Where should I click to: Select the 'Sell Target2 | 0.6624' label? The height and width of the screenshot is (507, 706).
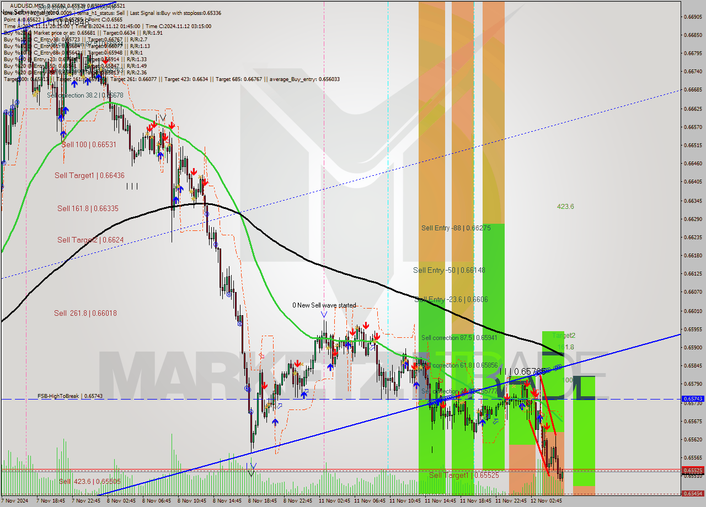coord(90,240)
